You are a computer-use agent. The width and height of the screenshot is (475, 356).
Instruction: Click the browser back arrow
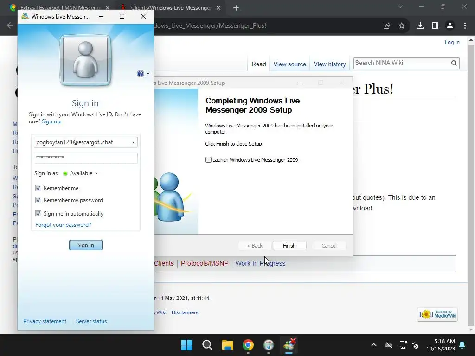(x=10, y=26)
